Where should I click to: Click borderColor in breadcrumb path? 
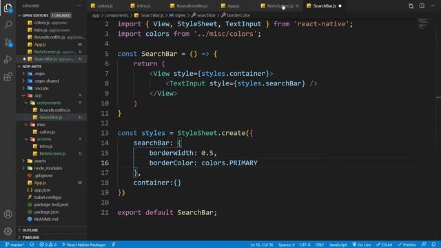point(238,15)
